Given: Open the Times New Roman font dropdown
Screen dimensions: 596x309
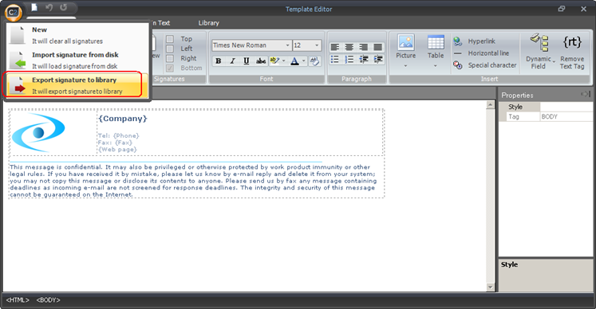Looking at the screenshot, I should click(288, 45).
